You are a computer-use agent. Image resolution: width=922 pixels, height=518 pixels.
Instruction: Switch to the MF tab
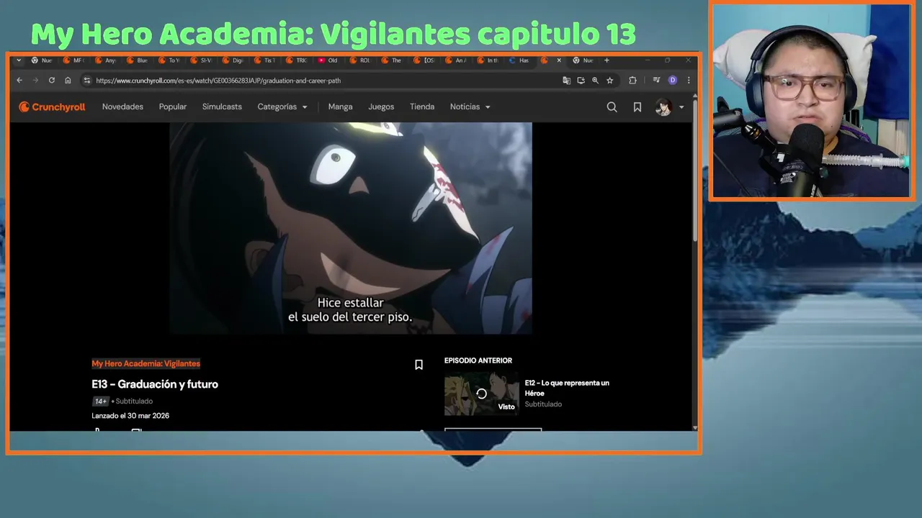click(74, 60)
